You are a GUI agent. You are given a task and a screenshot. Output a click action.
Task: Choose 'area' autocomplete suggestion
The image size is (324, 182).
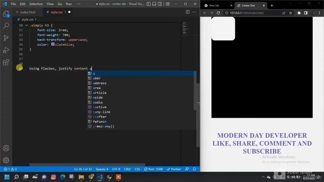click(141, 88)
